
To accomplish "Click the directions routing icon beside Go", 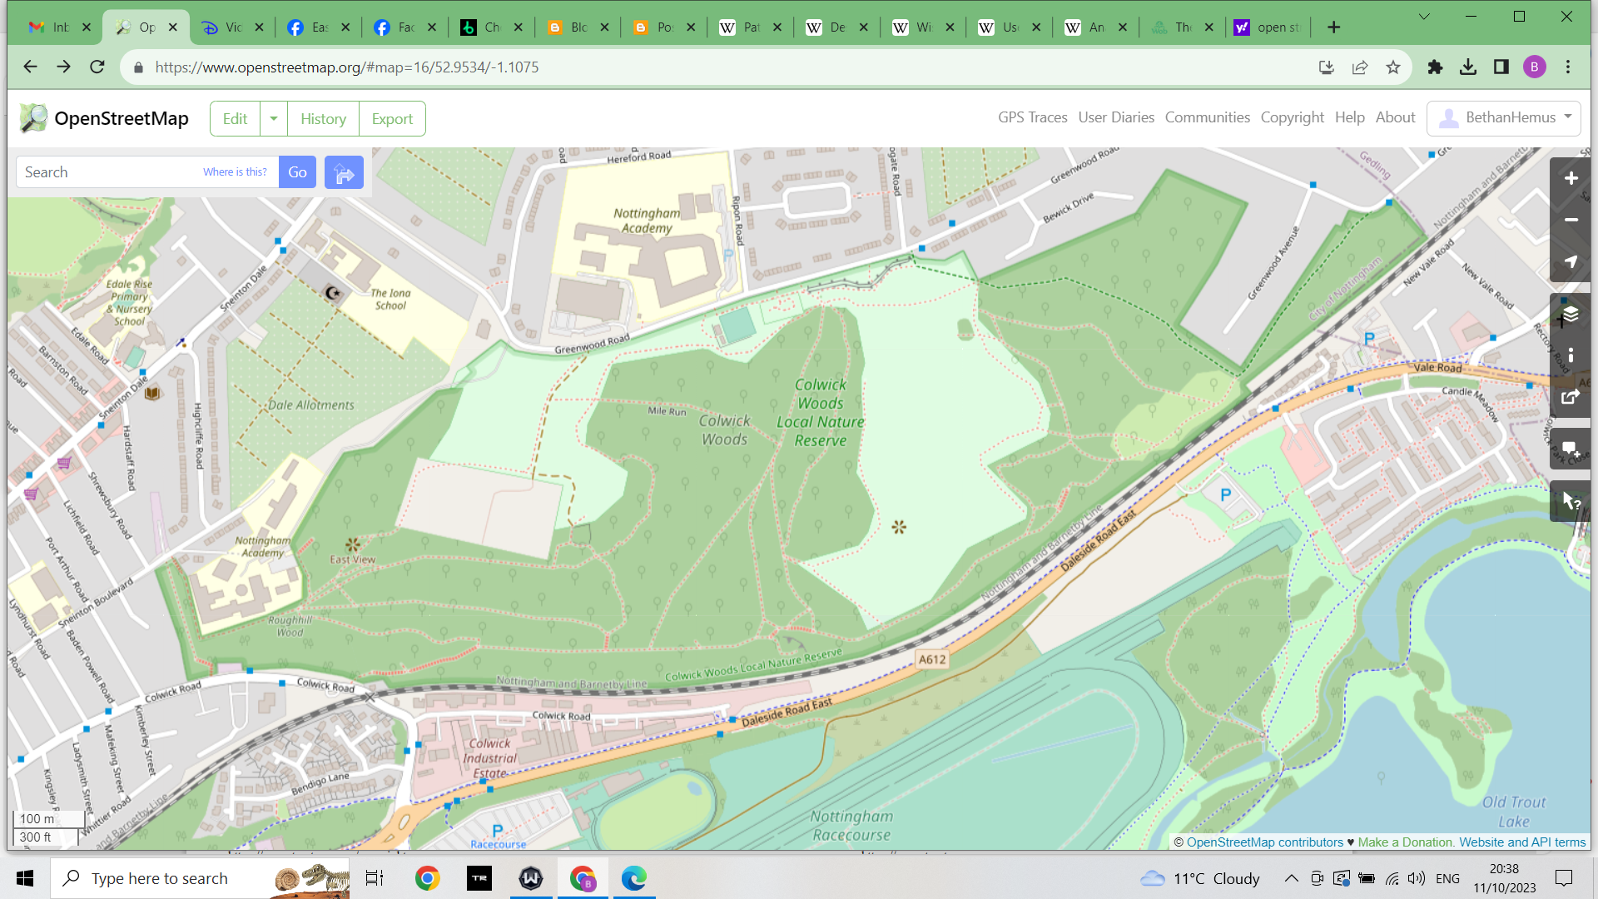I will click(344, 171).
